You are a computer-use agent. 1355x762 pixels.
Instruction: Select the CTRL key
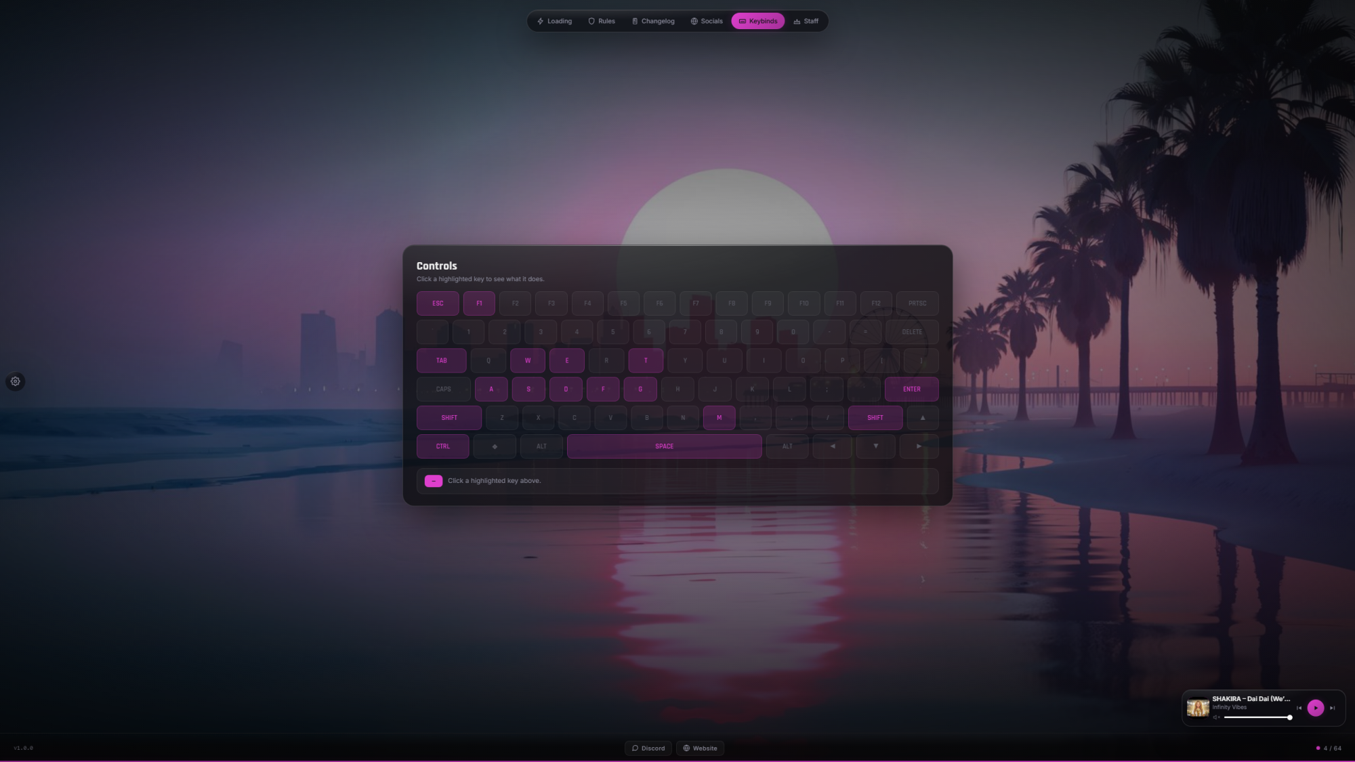tap(442, 446)
